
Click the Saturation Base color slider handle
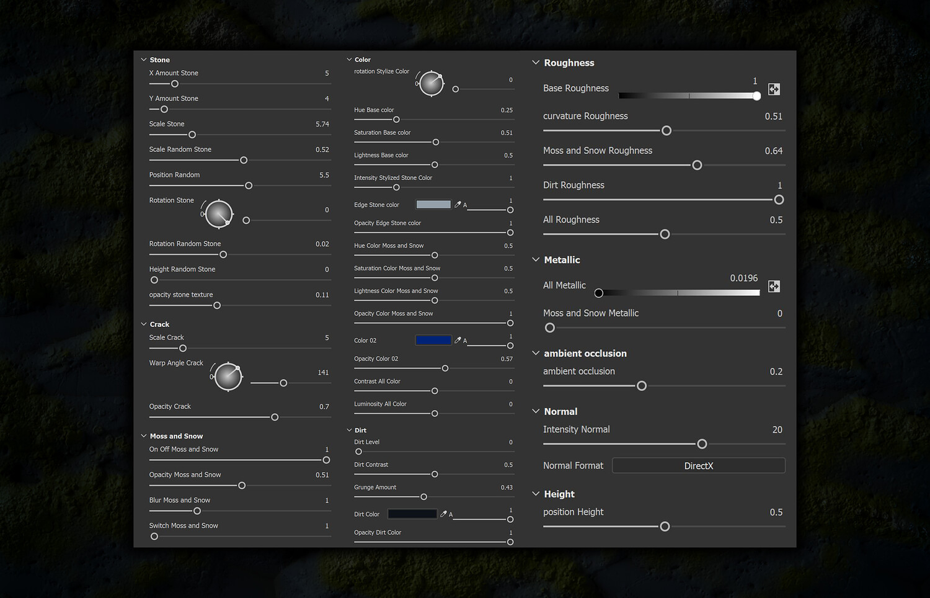pyautogui.click(x=436, y=142)
